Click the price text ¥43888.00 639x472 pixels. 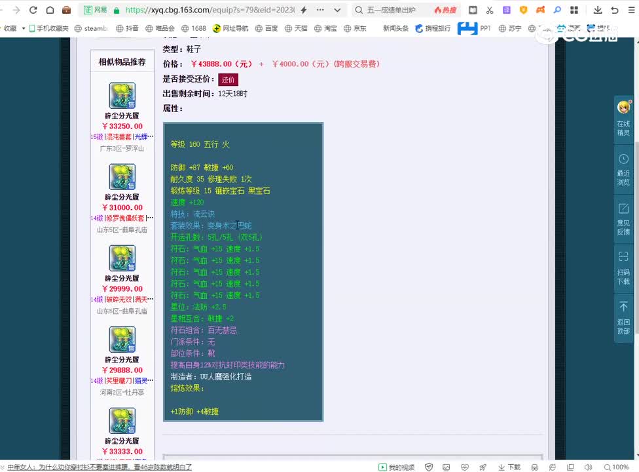click(x=221, y=64)
